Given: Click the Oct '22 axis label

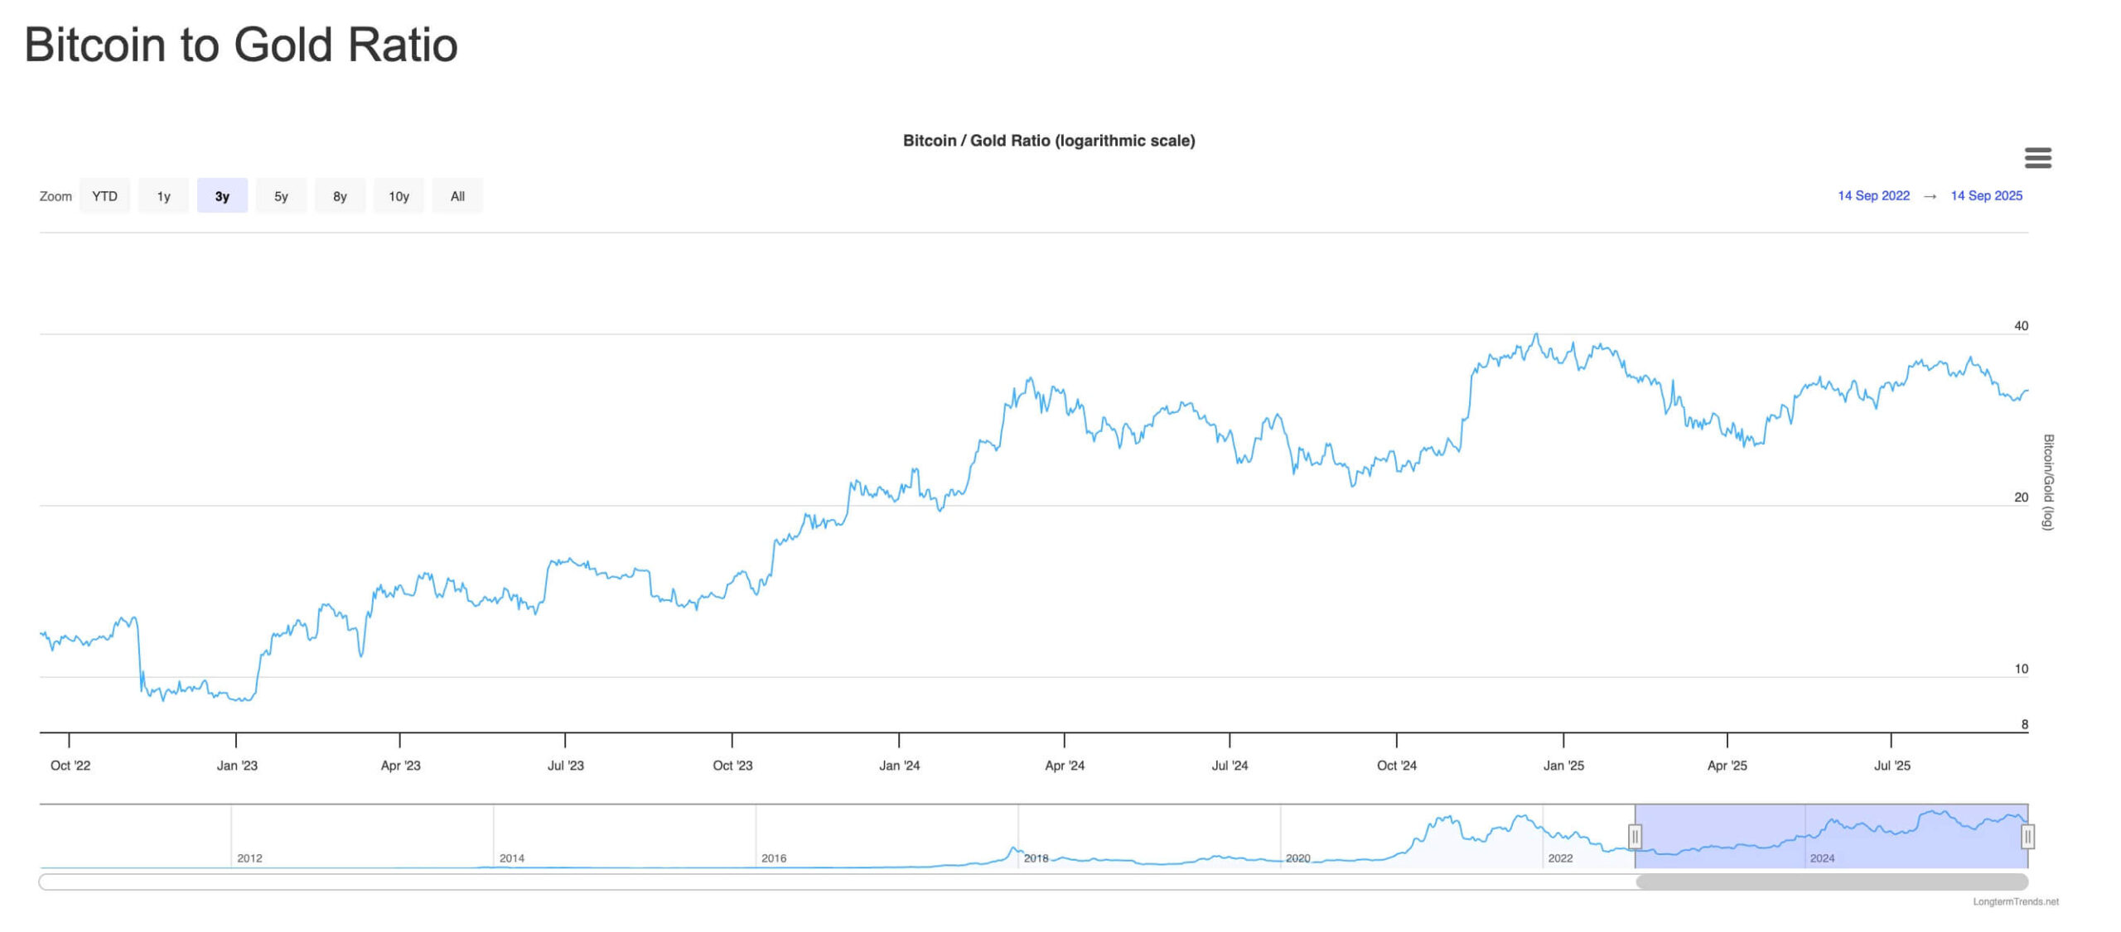Looking at the screenshot, I should (x=70, y=766).
